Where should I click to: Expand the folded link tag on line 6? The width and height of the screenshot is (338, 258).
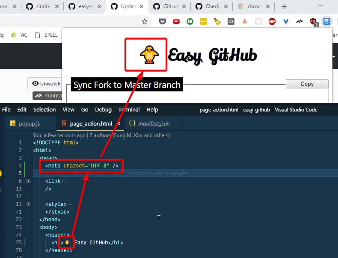click(29, 181)
